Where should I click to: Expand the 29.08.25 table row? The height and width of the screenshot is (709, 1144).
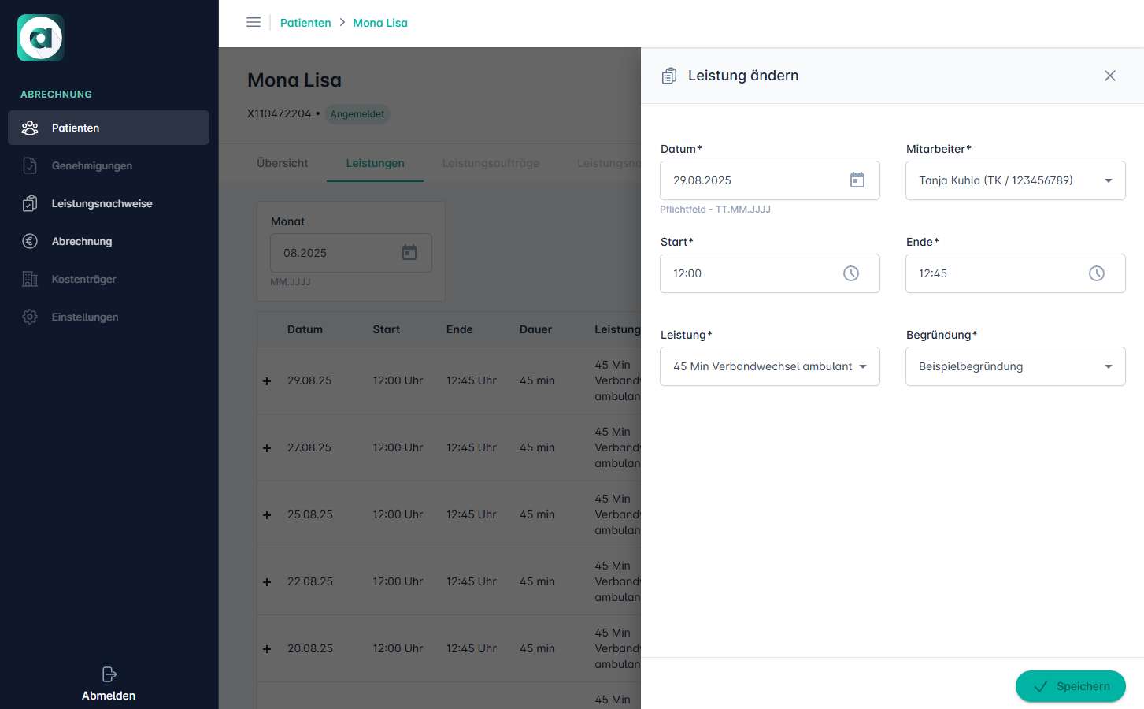tap(267, 381)
